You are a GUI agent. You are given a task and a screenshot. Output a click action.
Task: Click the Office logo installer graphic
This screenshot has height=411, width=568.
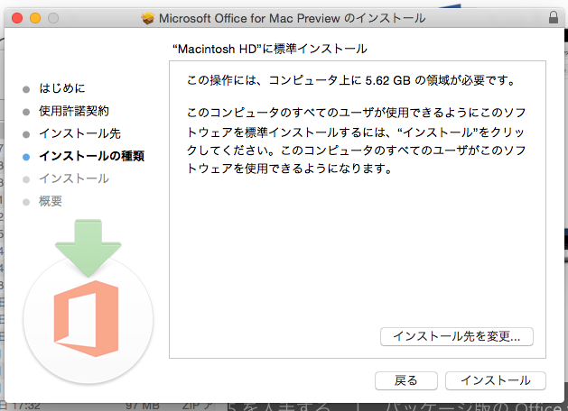86,318
